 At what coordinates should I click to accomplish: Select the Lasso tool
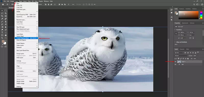point(2,13)
